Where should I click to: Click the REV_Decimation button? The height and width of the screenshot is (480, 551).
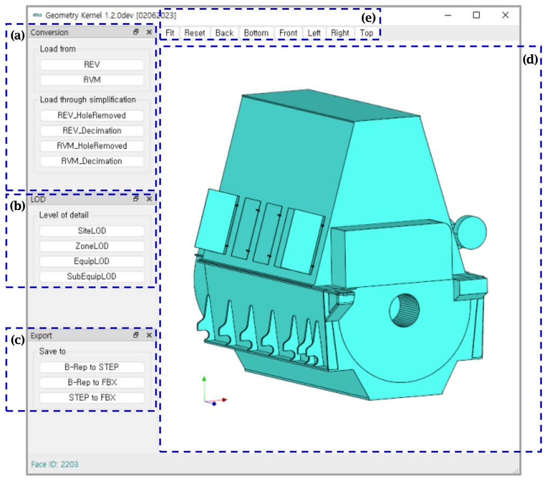[x=91, y=130]
